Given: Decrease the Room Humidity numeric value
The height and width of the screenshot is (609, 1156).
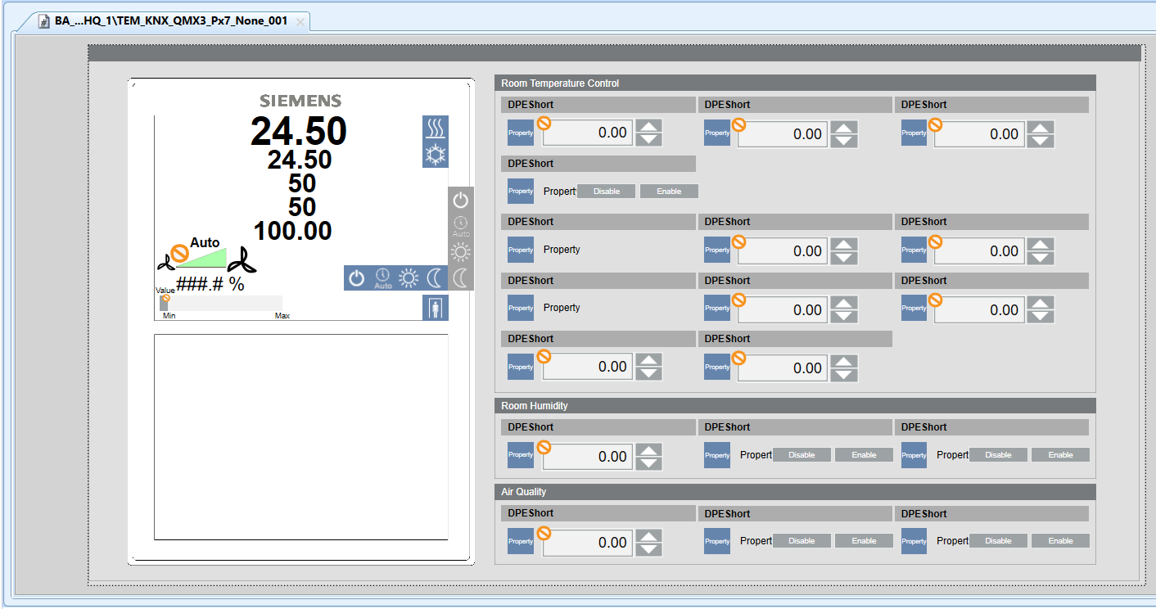Looking at the screenshot, I should tap(649, 463).
